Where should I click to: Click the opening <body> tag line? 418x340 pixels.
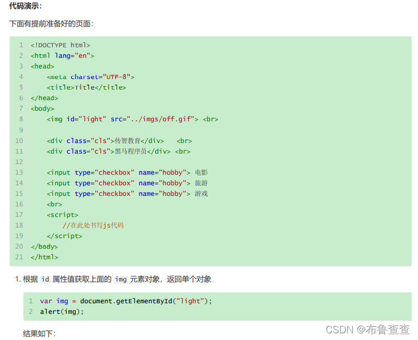(x=42, y=109)
